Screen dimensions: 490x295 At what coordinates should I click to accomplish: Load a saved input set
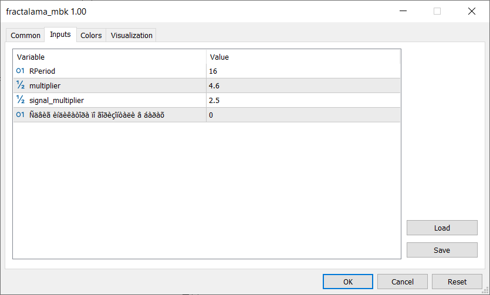point(442,228)
